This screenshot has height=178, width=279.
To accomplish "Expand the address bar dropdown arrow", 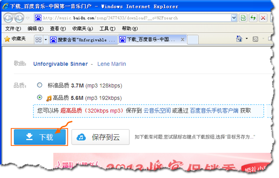I will [x=234, y=18].
